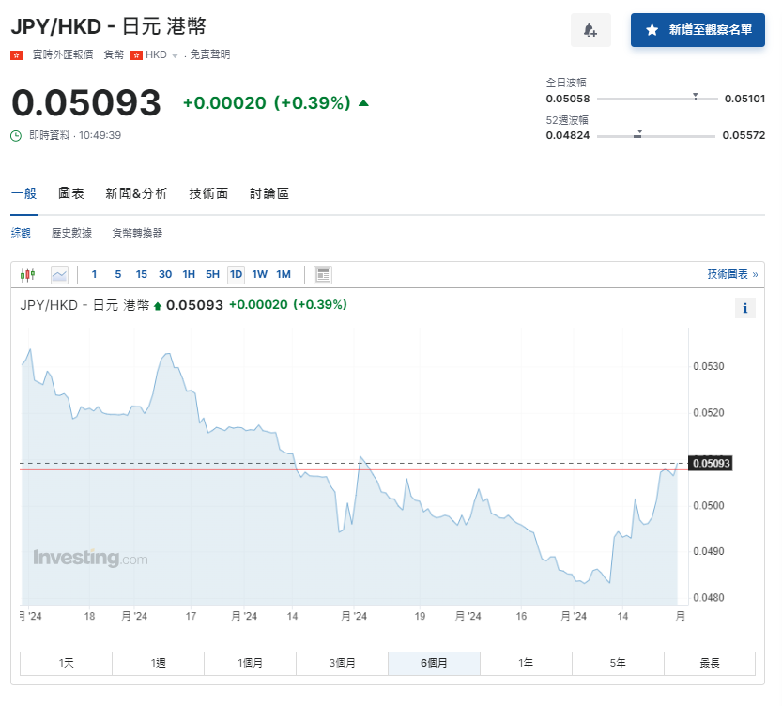Viewport: 782px width, 706px height.
Task: Select the 6個月 chart range
Action: coord(434,663)
